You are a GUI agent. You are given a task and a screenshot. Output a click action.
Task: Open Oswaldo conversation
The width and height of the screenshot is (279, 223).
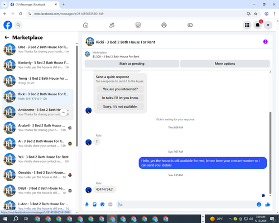pyautogui.click(x=37, y=175)
